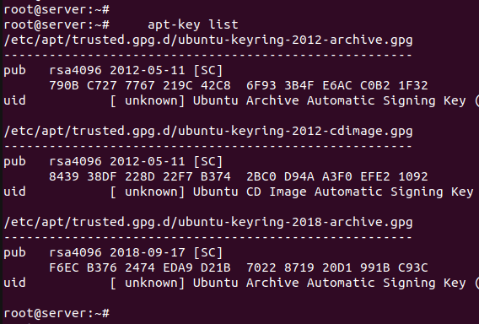Click the ubuntu-keyring-2012-archive.gpg file path

click(208, 40)
